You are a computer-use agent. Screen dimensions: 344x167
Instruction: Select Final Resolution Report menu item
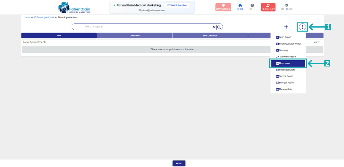288,44
